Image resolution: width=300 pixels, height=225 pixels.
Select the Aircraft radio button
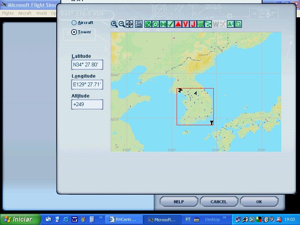74,22
